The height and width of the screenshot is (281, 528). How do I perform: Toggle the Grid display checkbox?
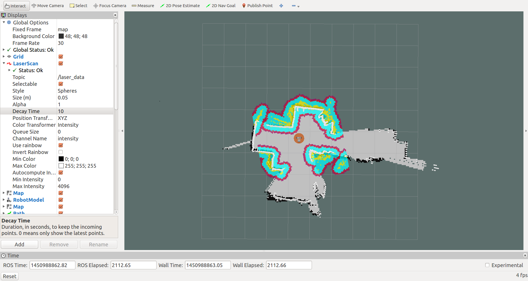coord(61,57)
